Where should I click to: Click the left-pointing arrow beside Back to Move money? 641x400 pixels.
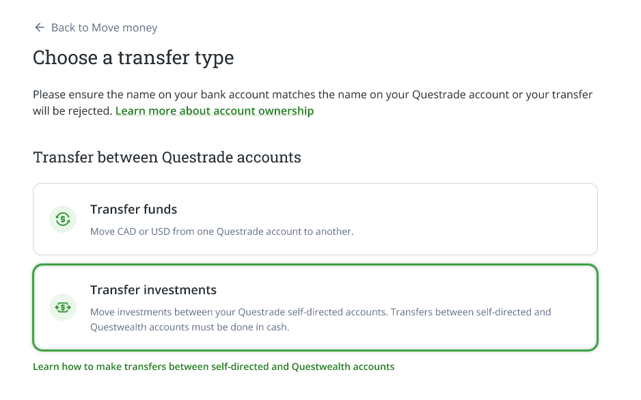coord(38,27)
